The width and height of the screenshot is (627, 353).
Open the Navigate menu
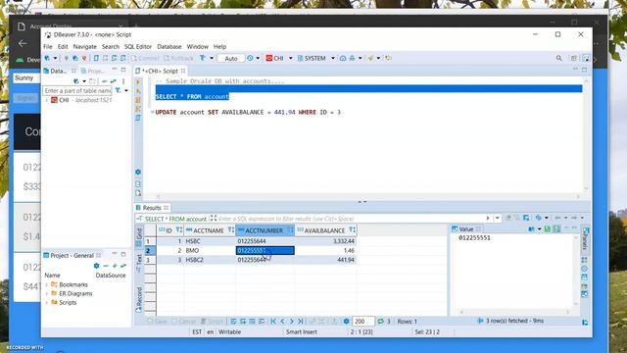click(x=85, y=46)
